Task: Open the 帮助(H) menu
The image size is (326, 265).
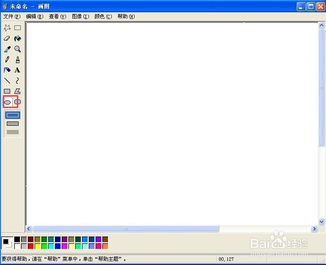Action: 126,17
